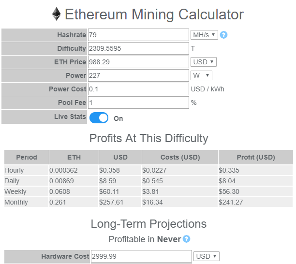
Task: Click the Hashrate input field
Action: point(138,35)
